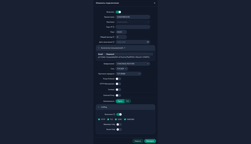Open the Дата окончания date picker field
The image size is (251, 144).
(133, 42)
